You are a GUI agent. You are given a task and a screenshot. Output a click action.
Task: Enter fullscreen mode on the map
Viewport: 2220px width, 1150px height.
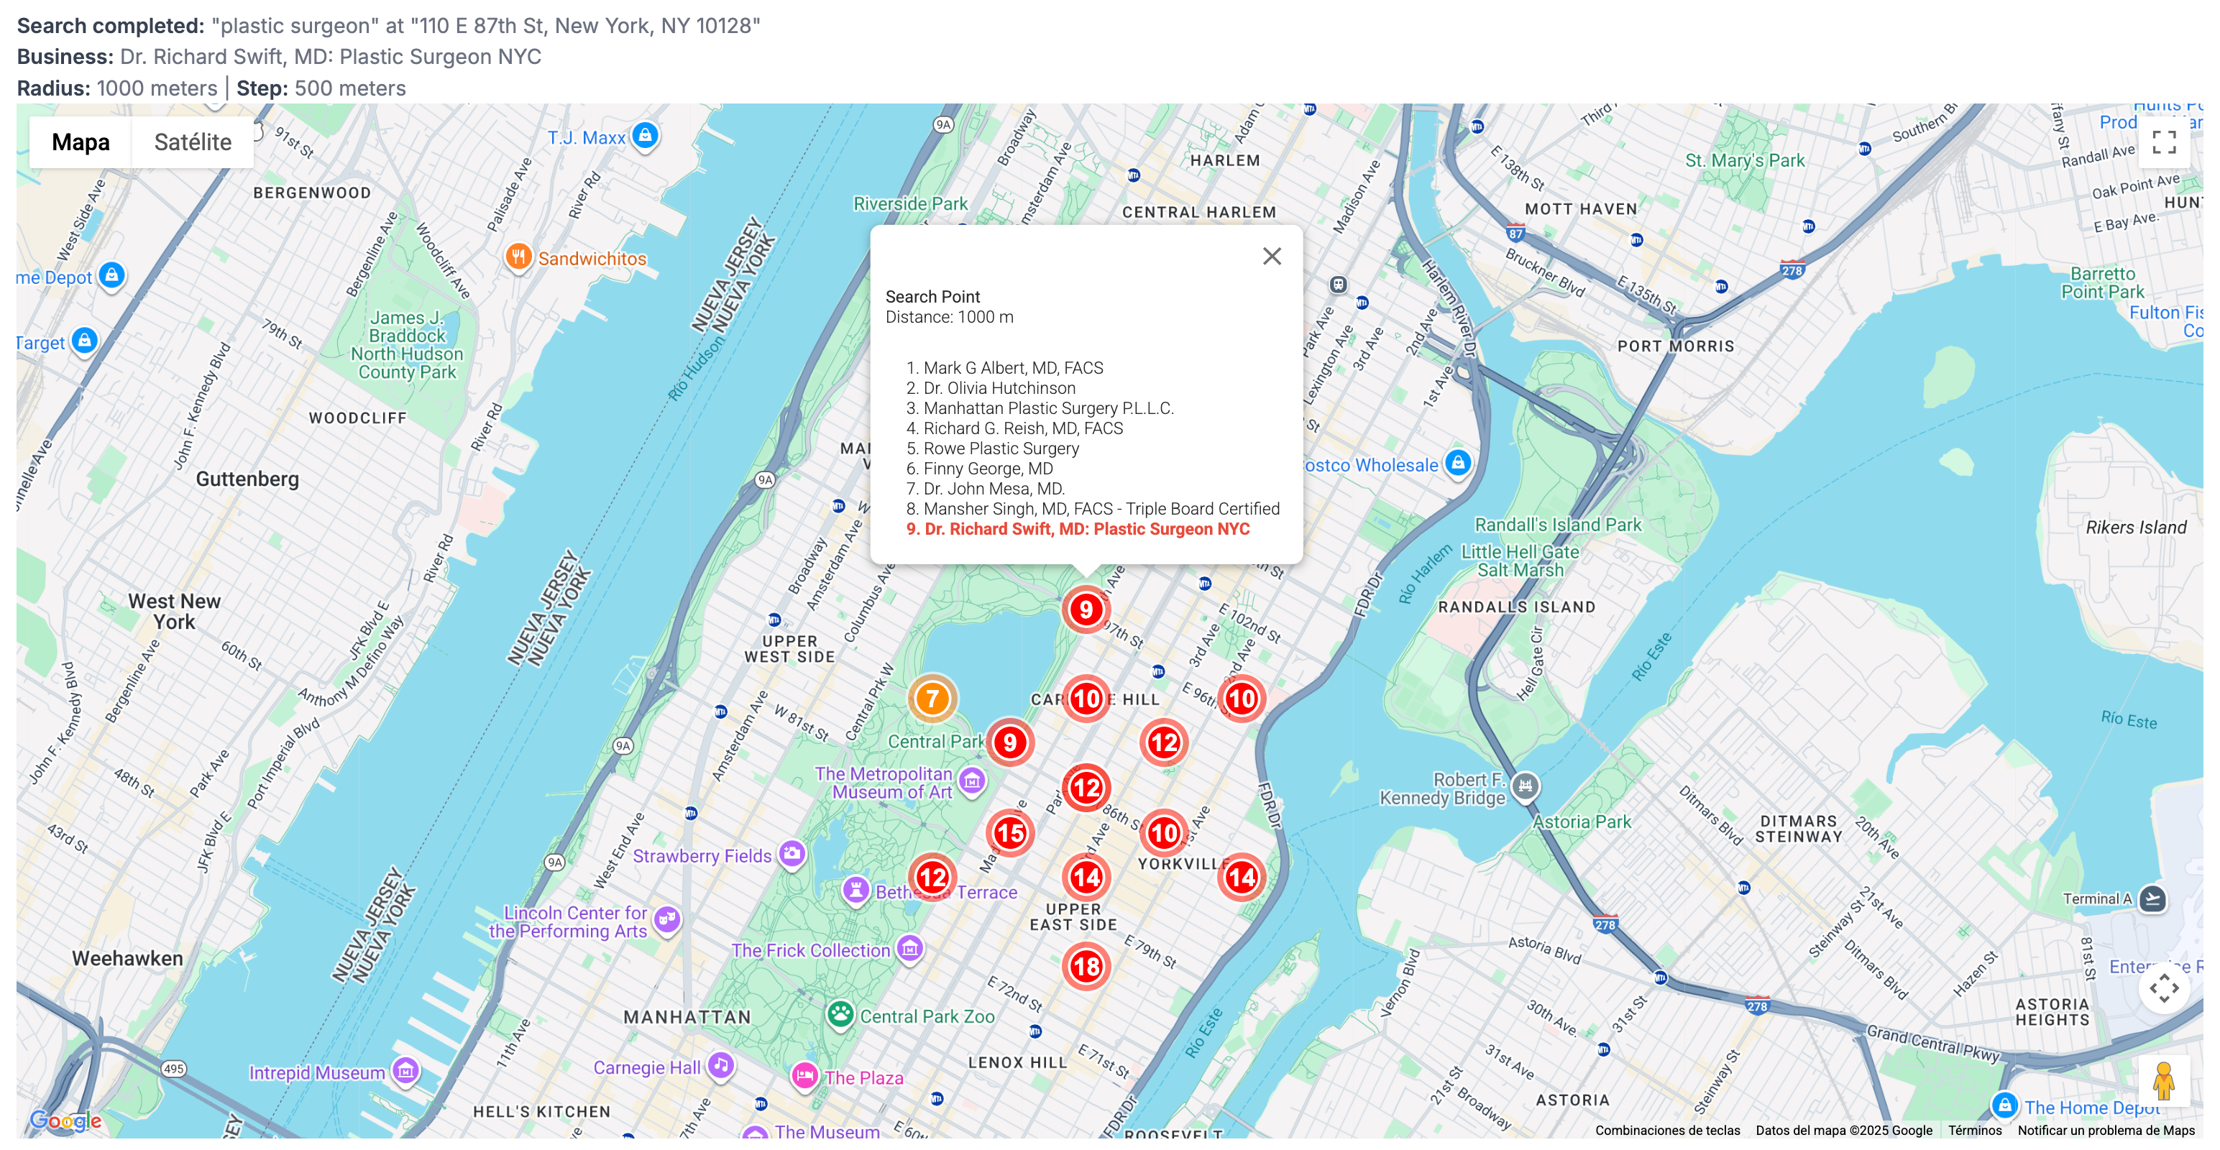click(2165, 143)
